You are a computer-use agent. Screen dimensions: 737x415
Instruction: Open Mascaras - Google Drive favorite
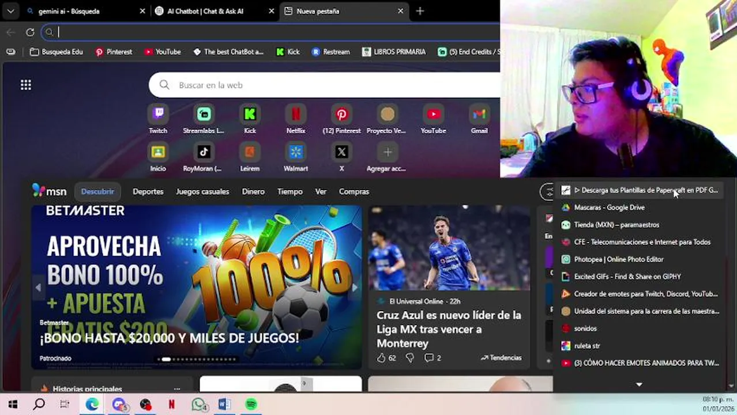click(x=640, y=207)
